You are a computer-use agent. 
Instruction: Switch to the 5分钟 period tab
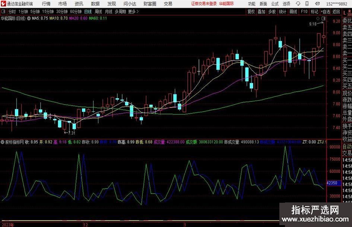coord(35,12)
